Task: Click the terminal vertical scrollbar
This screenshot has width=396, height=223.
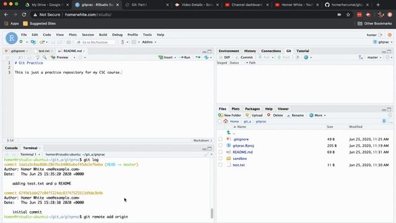Action: coord(212,213)
